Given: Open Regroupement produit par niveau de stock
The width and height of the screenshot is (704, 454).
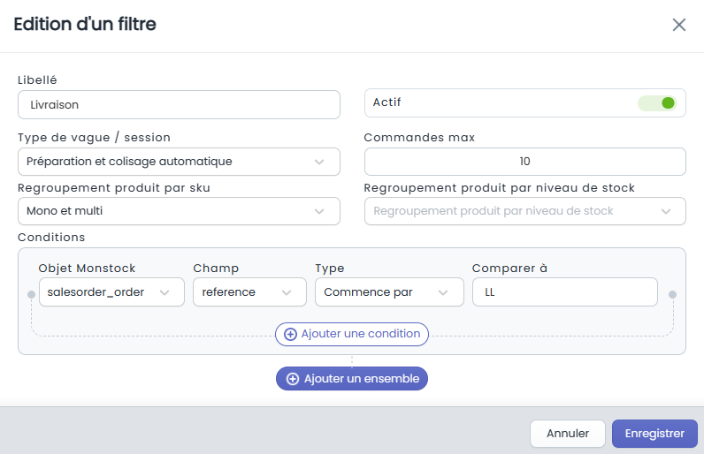Looking at the screenshot, I should [x=524, y=211].
